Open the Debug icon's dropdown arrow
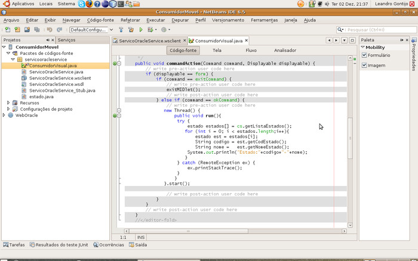 point(156,30)
